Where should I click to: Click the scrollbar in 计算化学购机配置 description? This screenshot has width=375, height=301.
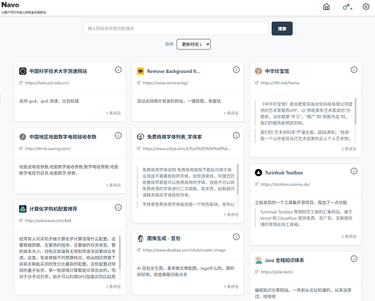[x=120, y=252]
